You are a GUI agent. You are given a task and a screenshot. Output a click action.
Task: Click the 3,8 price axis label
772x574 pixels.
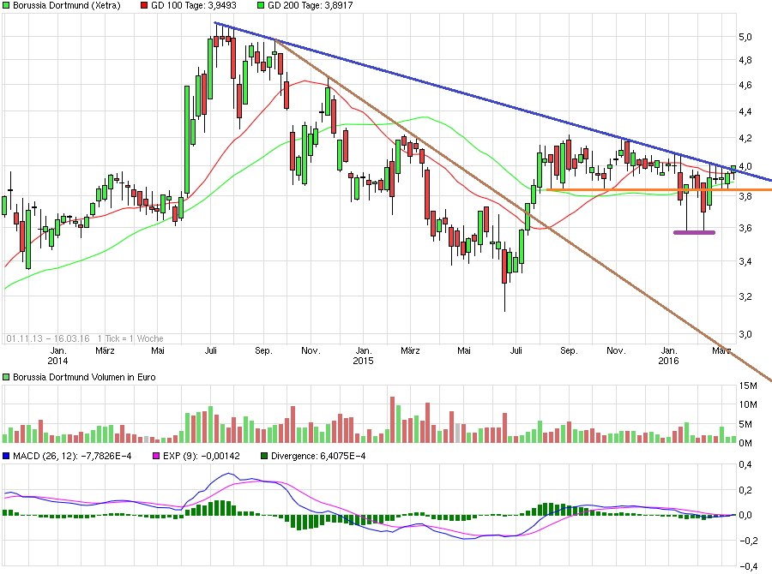coord(745,196)
